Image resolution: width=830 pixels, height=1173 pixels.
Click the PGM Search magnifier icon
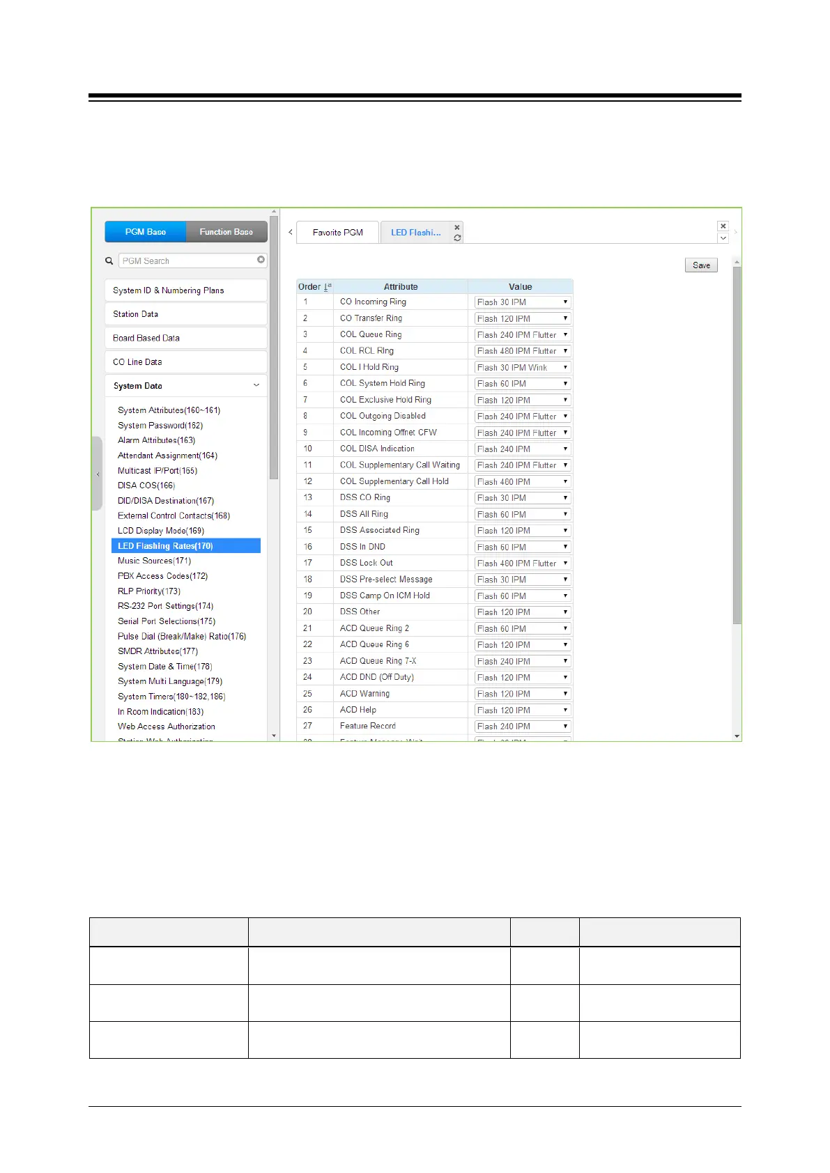(x=109, y=261)
